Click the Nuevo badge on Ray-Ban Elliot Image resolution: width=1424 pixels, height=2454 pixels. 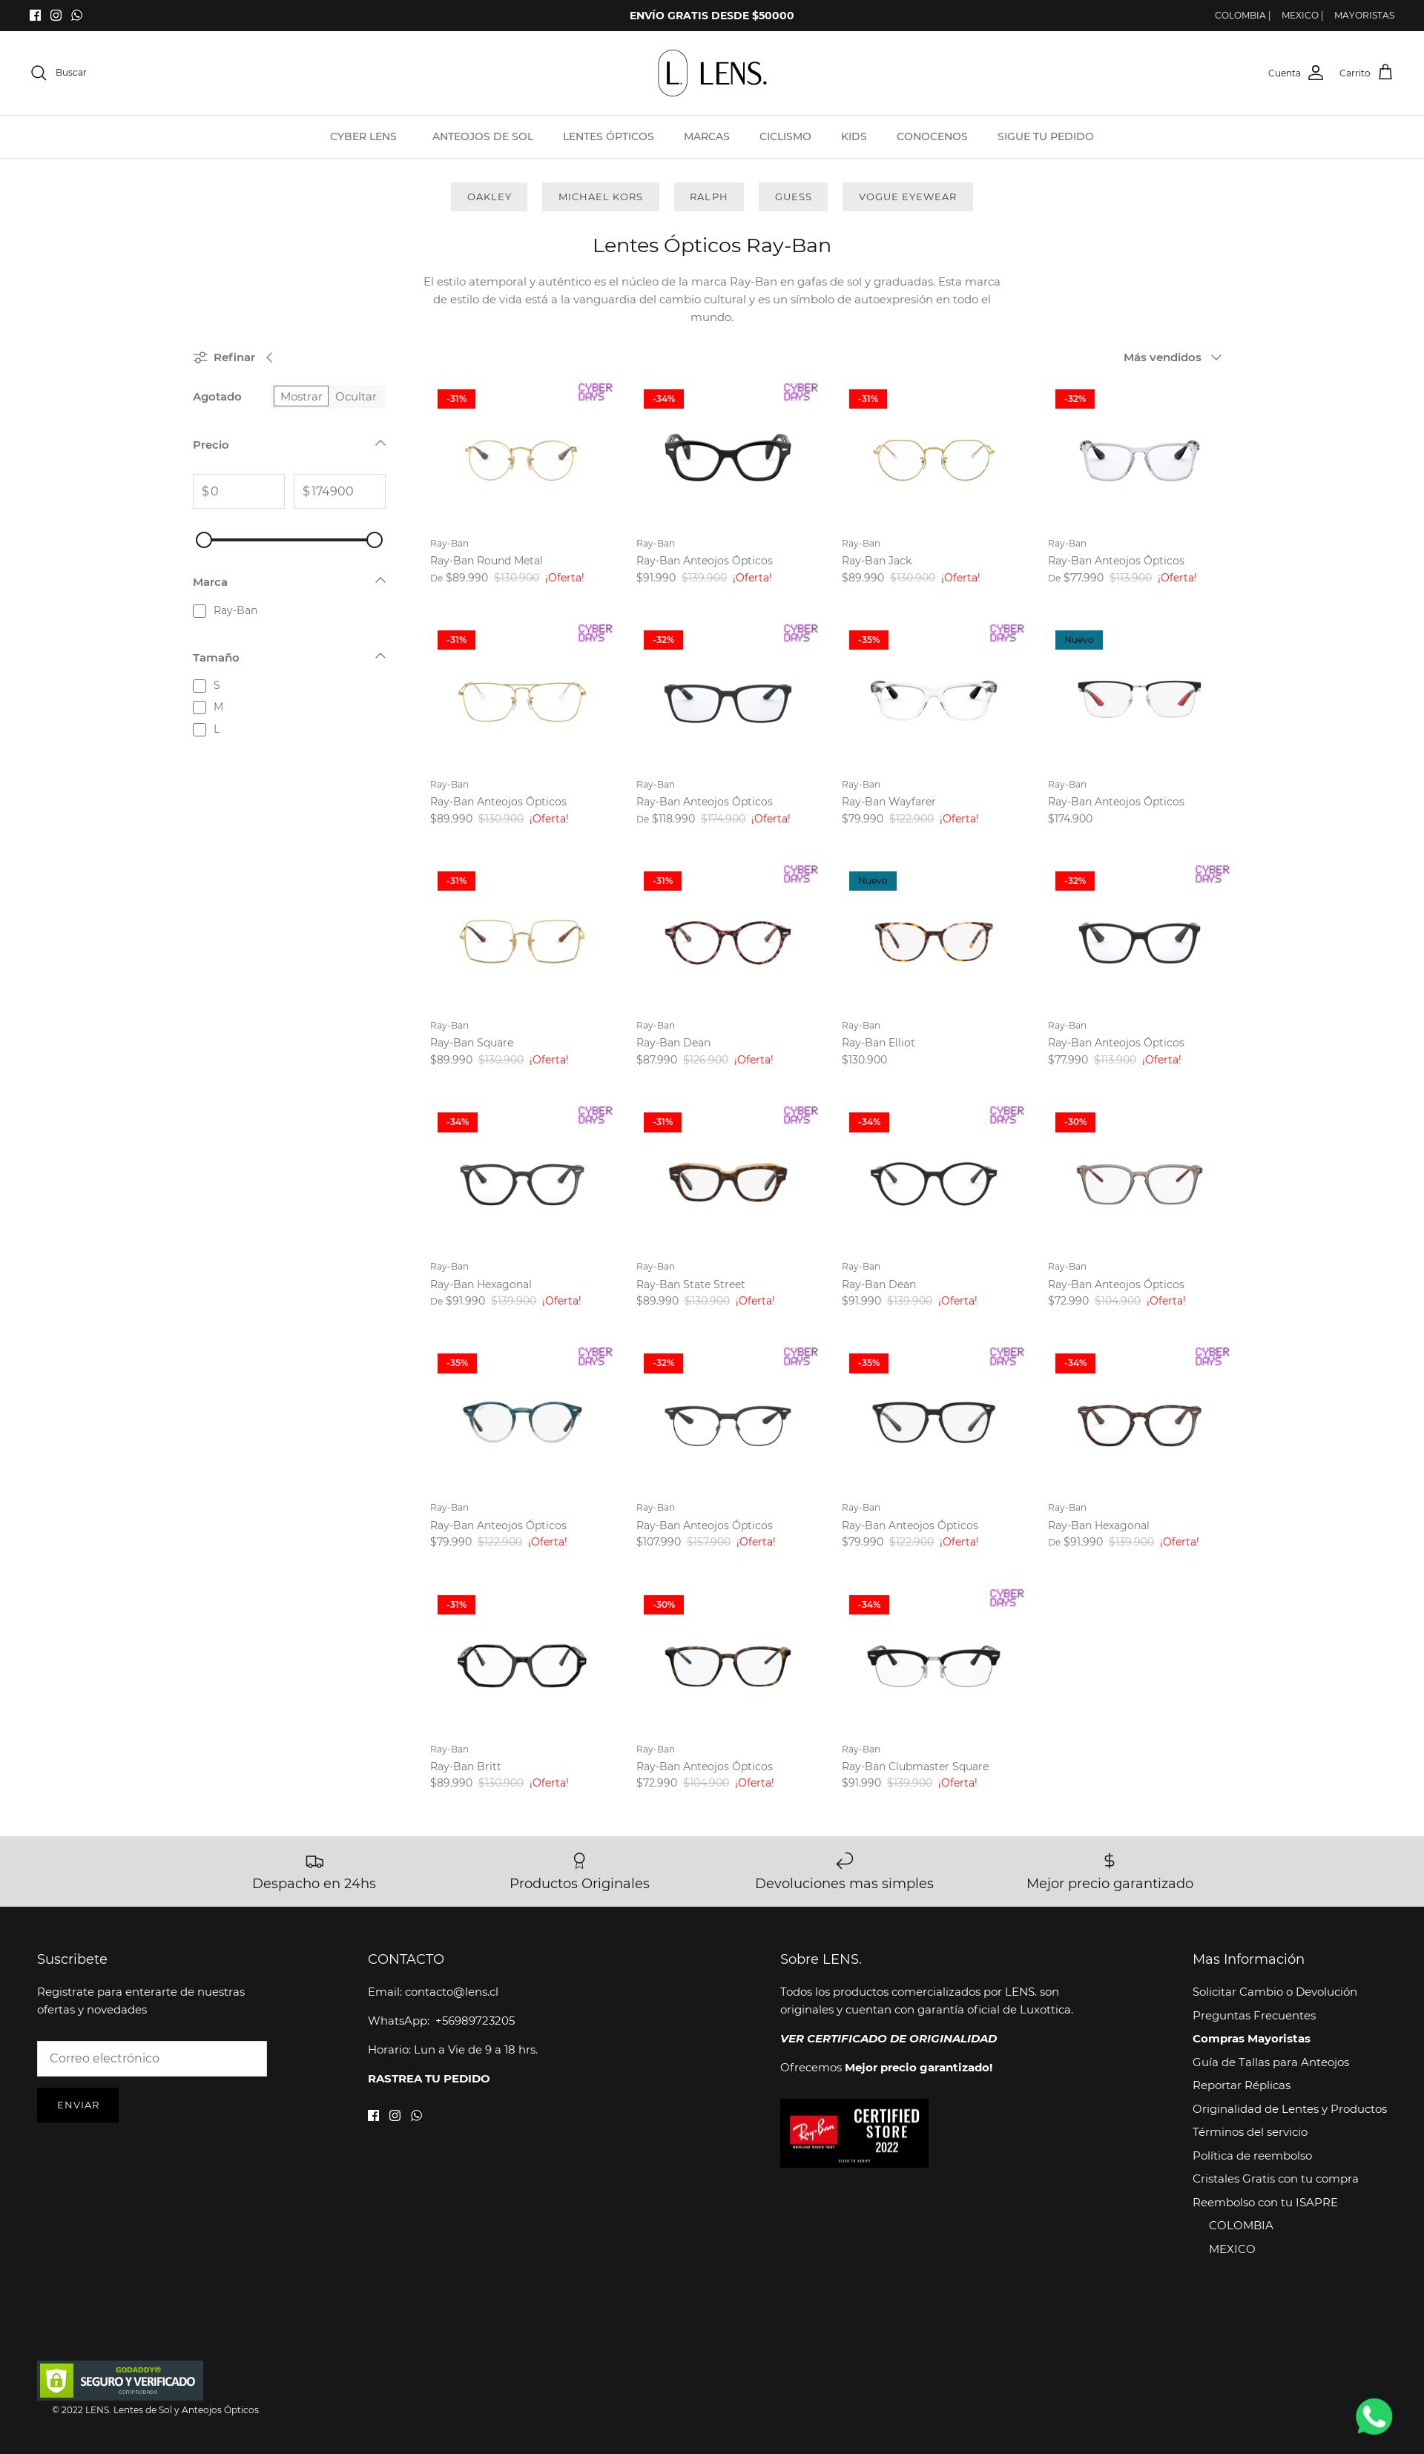(x=873, y=881)
